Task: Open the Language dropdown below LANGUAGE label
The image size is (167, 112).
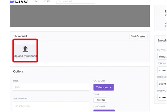Action: click(104, 111)
